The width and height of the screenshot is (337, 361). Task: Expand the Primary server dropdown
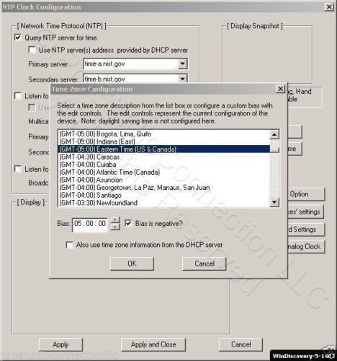tap(183, 64)
